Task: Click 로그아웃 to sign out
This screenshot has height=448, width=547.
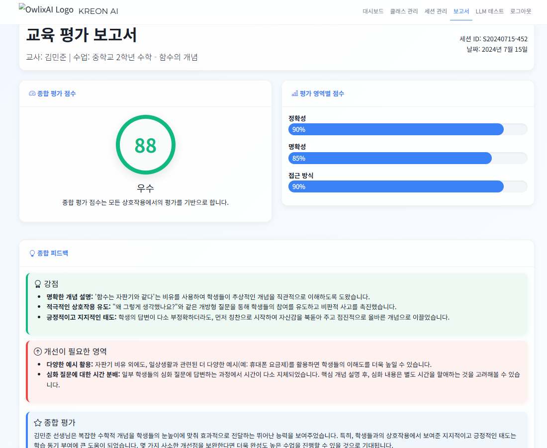Action: coord(521,11)
